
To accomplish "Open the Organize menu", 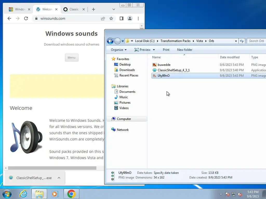I will click(118, 50).
